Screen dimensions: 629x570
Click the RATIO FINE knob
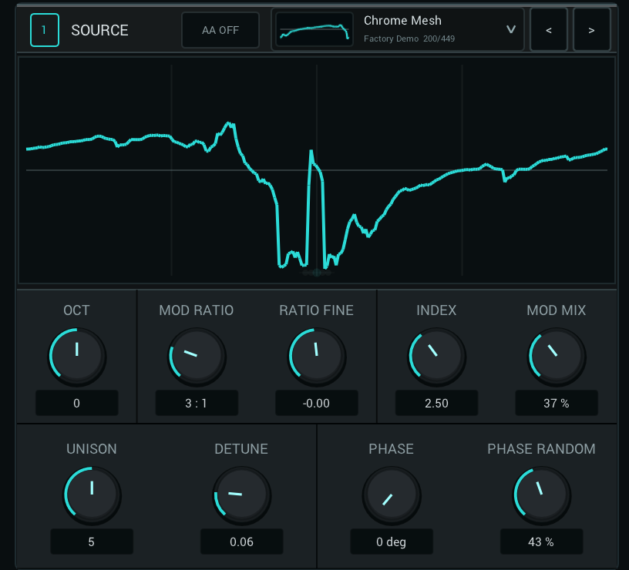click(317, 357)
